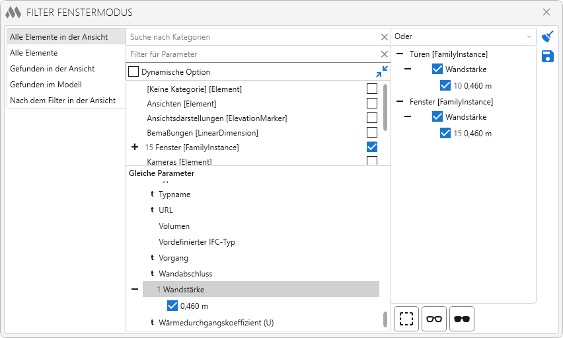Click the broom clear filter icon
The width and height of the screenshot is (563, 338).
pyautogui.click(x=547, y=36)
